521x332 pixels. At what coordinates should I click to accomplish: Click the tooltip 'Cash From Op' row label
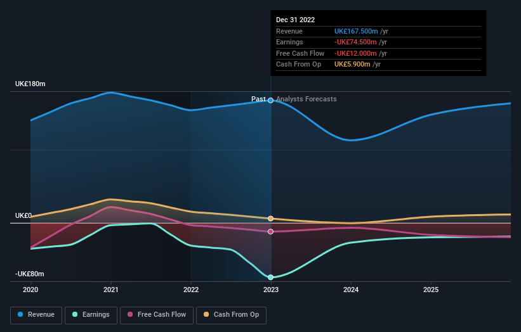tap(298, 65)
